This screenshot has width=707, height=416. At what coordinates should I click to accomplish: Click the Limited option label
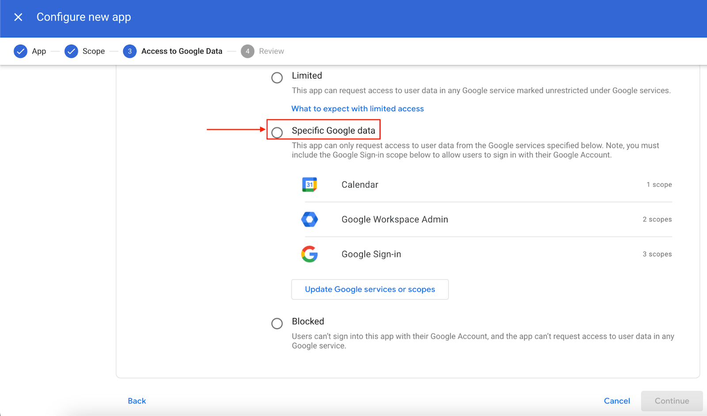click(307, 75)
